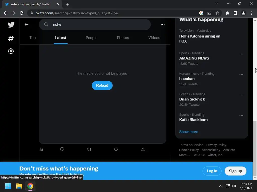Click the scrollbar down arrow
The width and height of the screenshot is (257, 192).
tap(255, 178)
